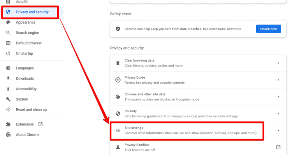Expand Cookies and other site data arrow
This screenshot has width=299, height=155.
(x=278, y=97)
